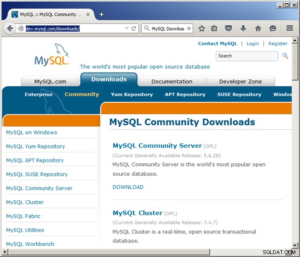Switch to the MySQL.com tab
Viewport: 300px width, 257px height.
pyautogui.click(x=50, y=81)
